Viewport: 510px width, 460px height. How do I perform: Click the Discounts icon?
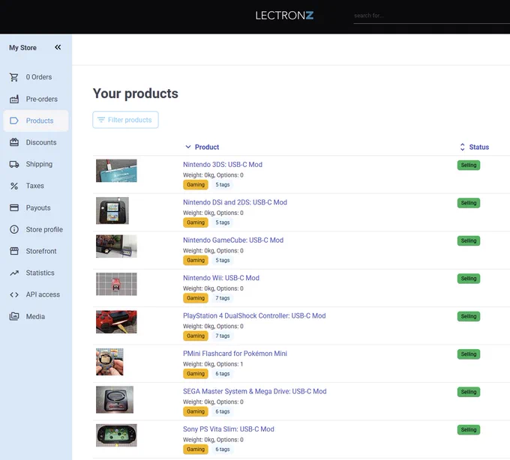point(14,142)
